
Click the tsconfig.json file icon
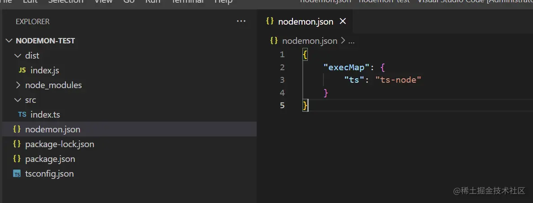(17, 173)
